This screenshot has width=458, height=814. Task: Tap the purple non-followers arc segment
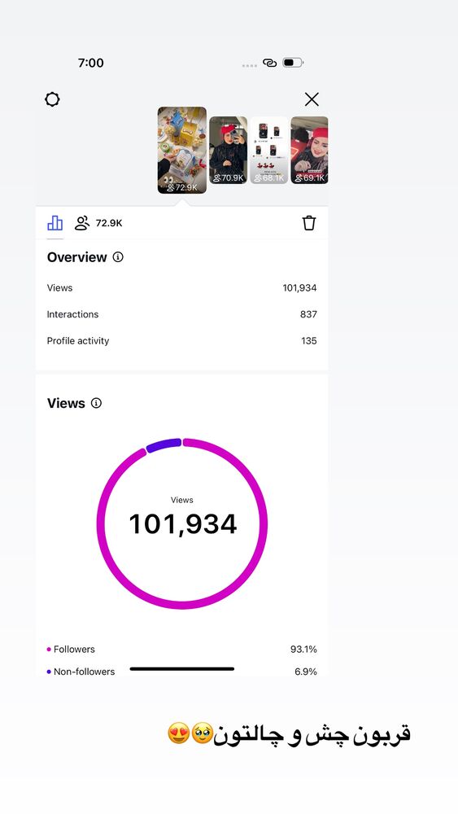tap(164, 445)
